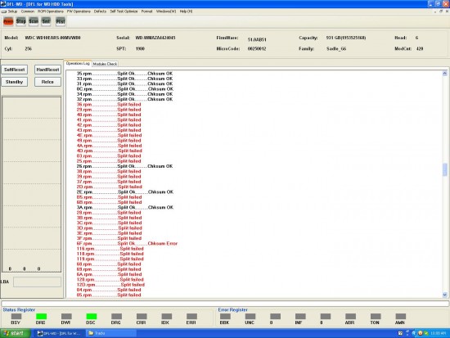Open the Defects menu
Image resolution: width=450 pixels, height=338 pixels.
(x=100, y=11)
